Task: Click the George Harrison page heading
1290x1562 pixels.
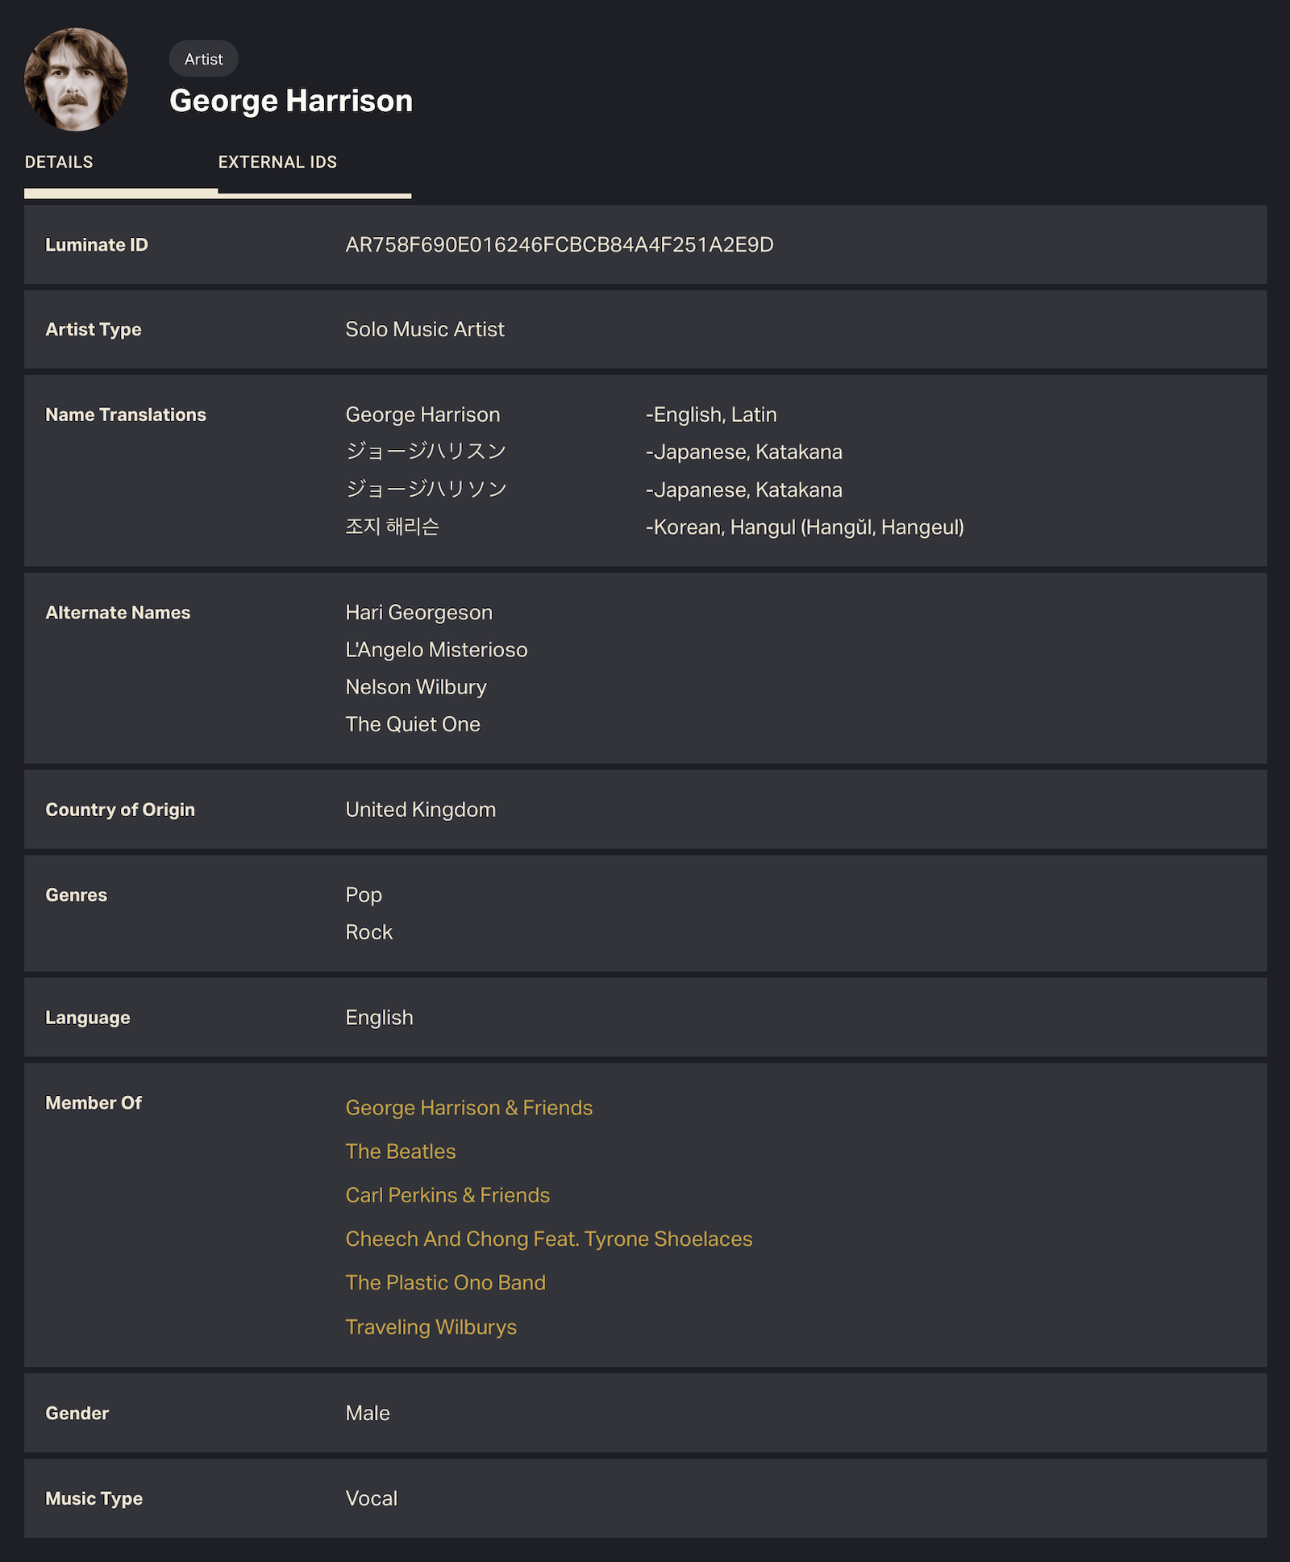Action: point(290,101)
